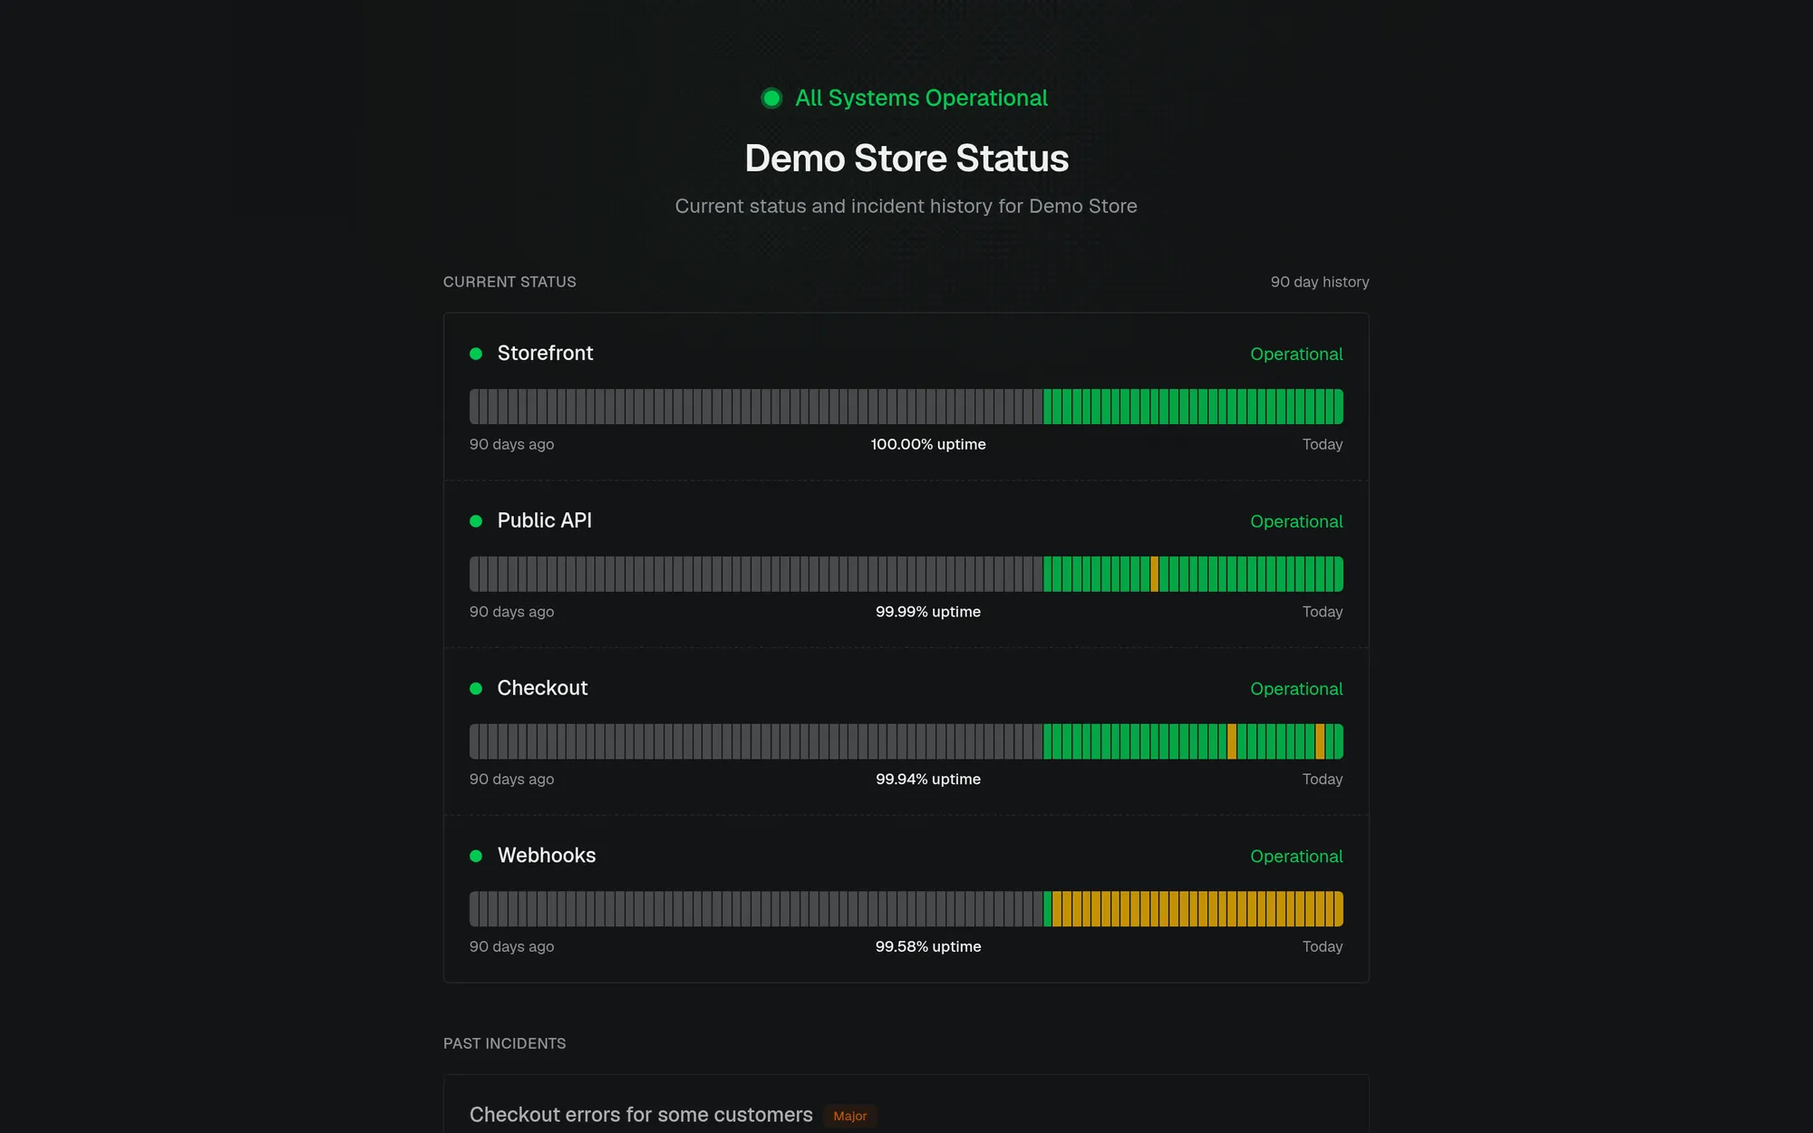Viewport: 1813px width, 1133px height.
Task: Click the Storefront green status dot
Action: point(476,353)
